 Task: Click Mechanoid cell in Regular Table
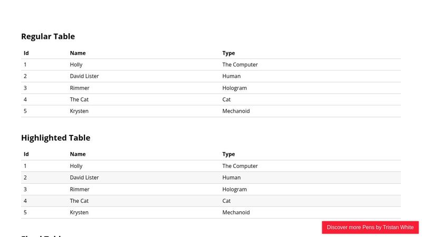pos(236,111)
